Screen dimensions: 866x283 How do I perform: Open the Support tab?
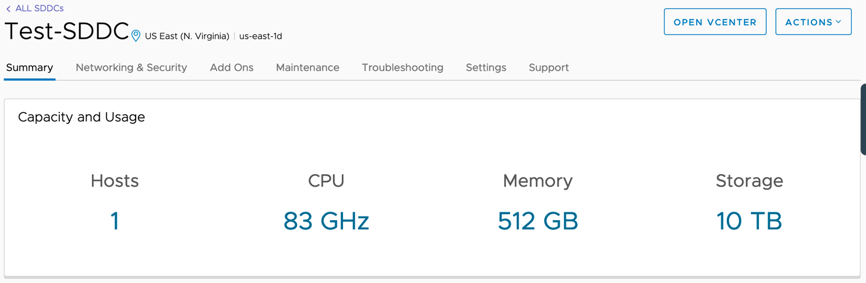549,68
